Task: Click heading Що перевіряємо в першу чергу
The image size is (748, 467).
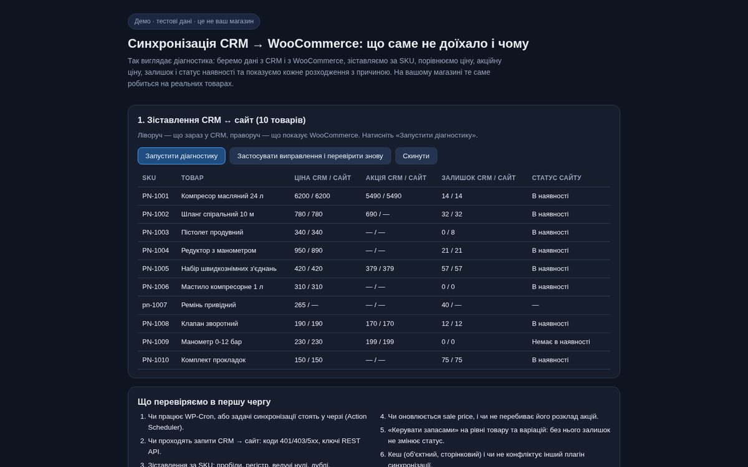Action: [x=204, y=402]
